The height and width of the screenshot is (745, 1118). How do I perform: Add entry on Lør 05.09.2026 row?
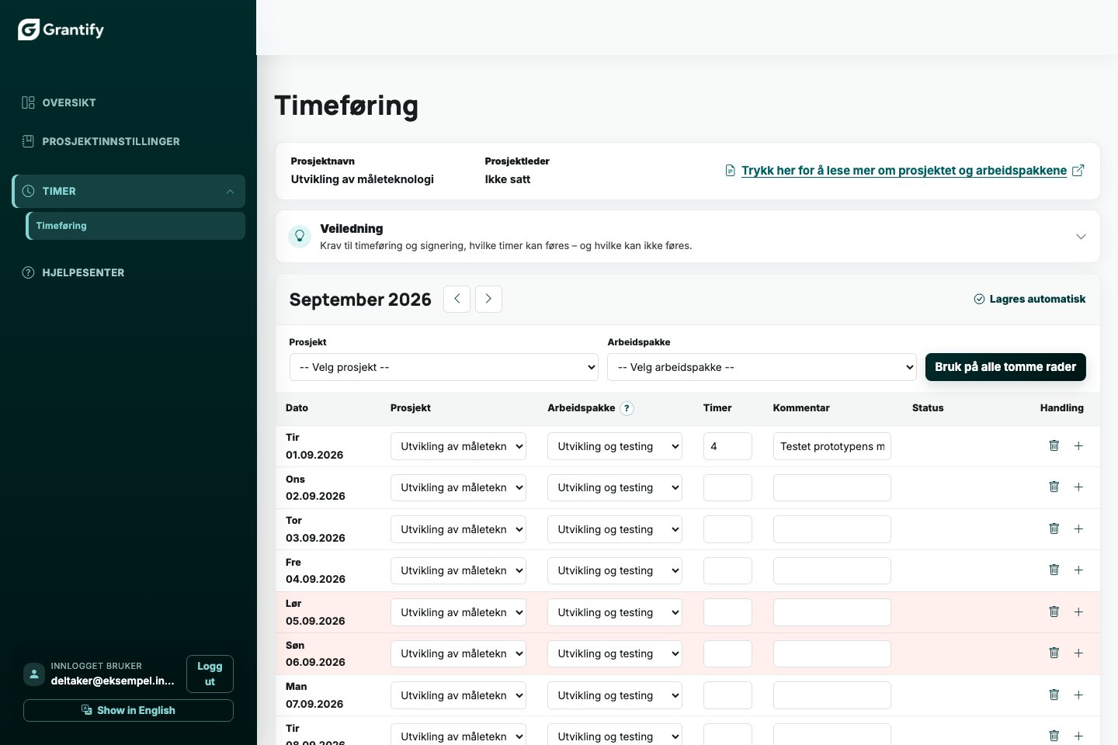pos(1078,612)
